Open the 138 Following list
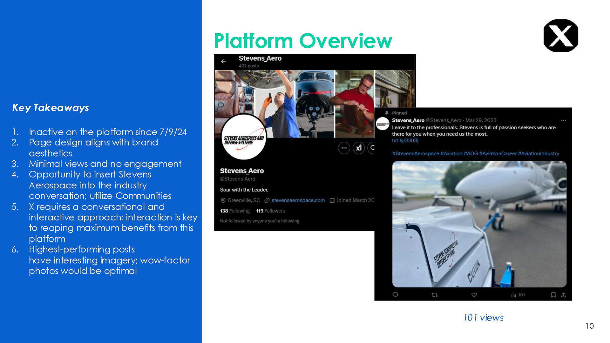The width and height of the screenshot is (610, 343). [x=235, y=211]
